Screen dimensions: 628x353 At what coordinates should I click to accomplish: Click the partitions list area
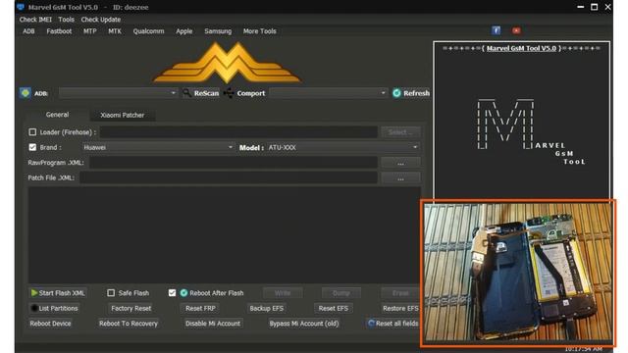[225, 235]
